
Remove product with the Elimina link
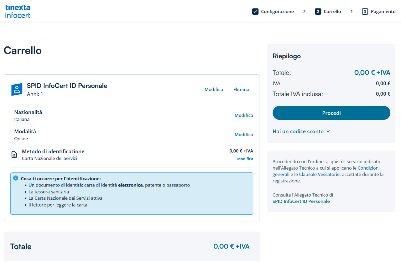(241, 90)
